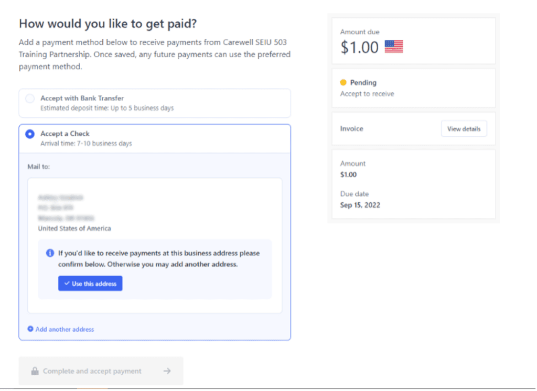The image size is (537, 391).
Task: Click the arrow icon on Complete and accept payment
Action: point(167,371)
